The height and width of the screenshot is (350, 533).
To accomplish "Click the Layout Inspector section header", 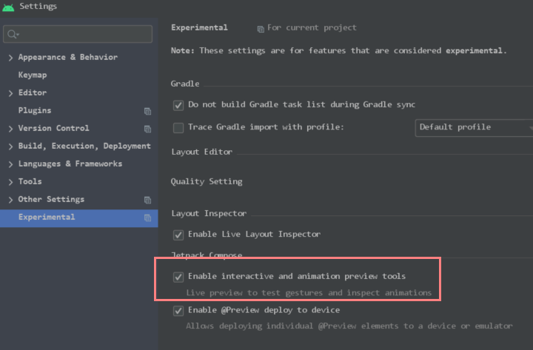I will pyautogui.click(x=209, y=213).
